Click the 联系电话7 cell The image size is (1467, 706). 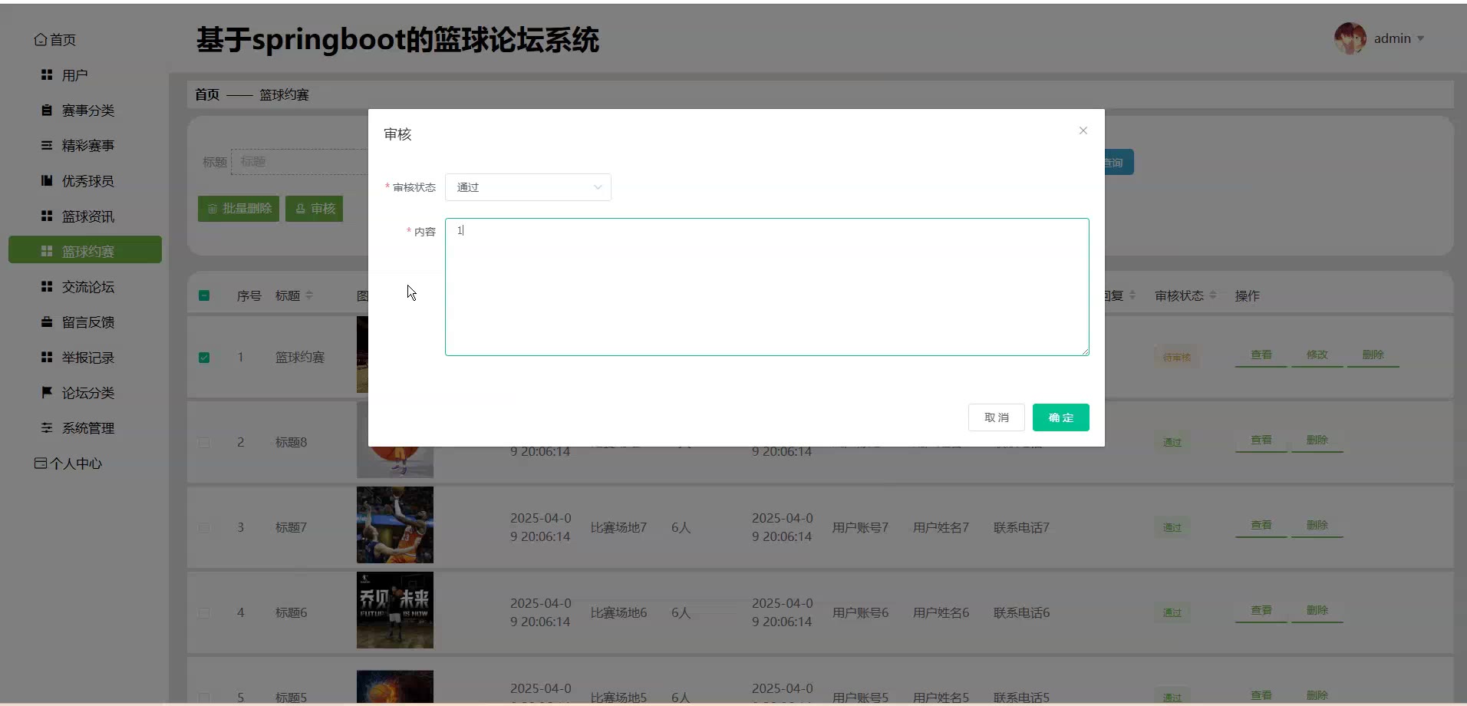[x=1022, y=528]
